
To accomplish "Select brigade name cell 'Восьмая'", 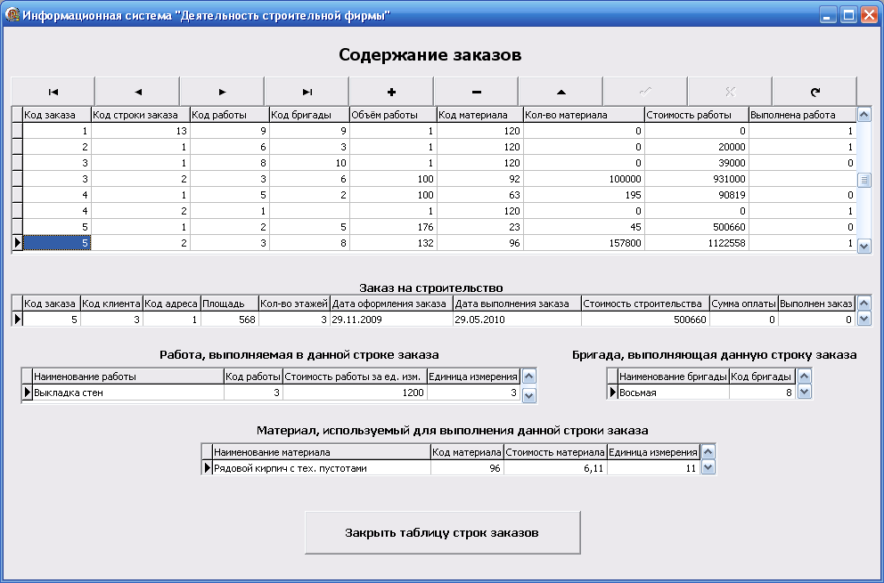I will point(673,393).
